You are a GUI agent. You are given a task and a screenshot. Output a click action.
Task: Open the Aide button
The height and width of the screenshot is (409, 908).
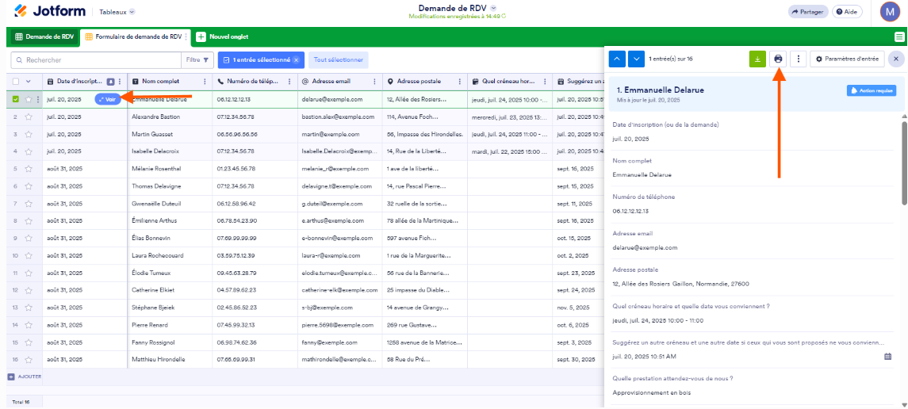(847, 12)
